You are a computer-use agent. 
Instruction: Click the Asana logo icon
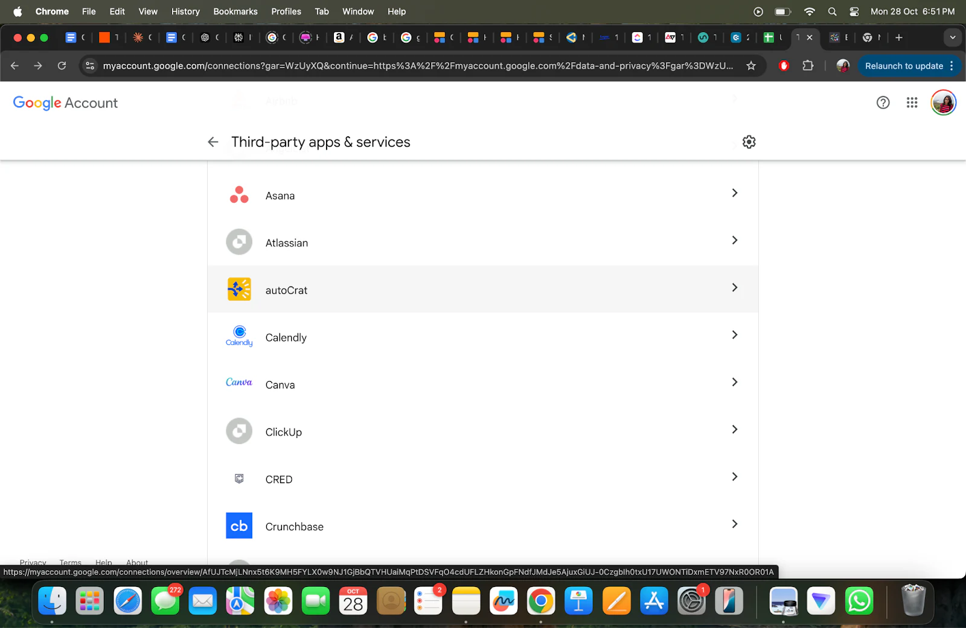click(239, 195)
